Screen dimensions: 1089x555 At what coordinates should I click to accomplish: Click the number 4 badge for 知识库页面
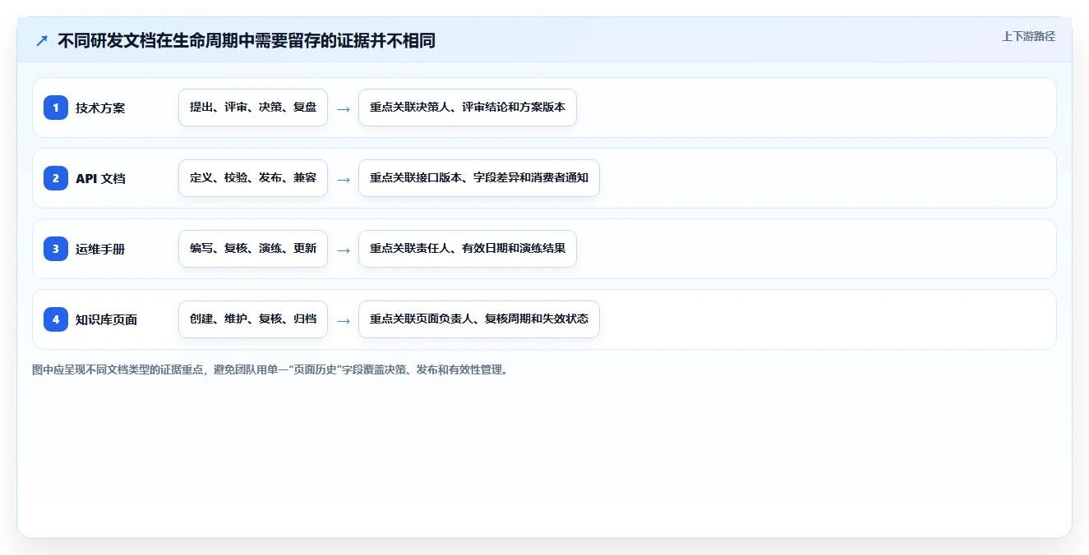tap(56, 319)
